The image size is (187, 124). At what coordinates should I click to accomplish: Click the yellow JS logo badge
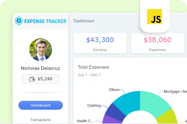(x=155, y=16)
